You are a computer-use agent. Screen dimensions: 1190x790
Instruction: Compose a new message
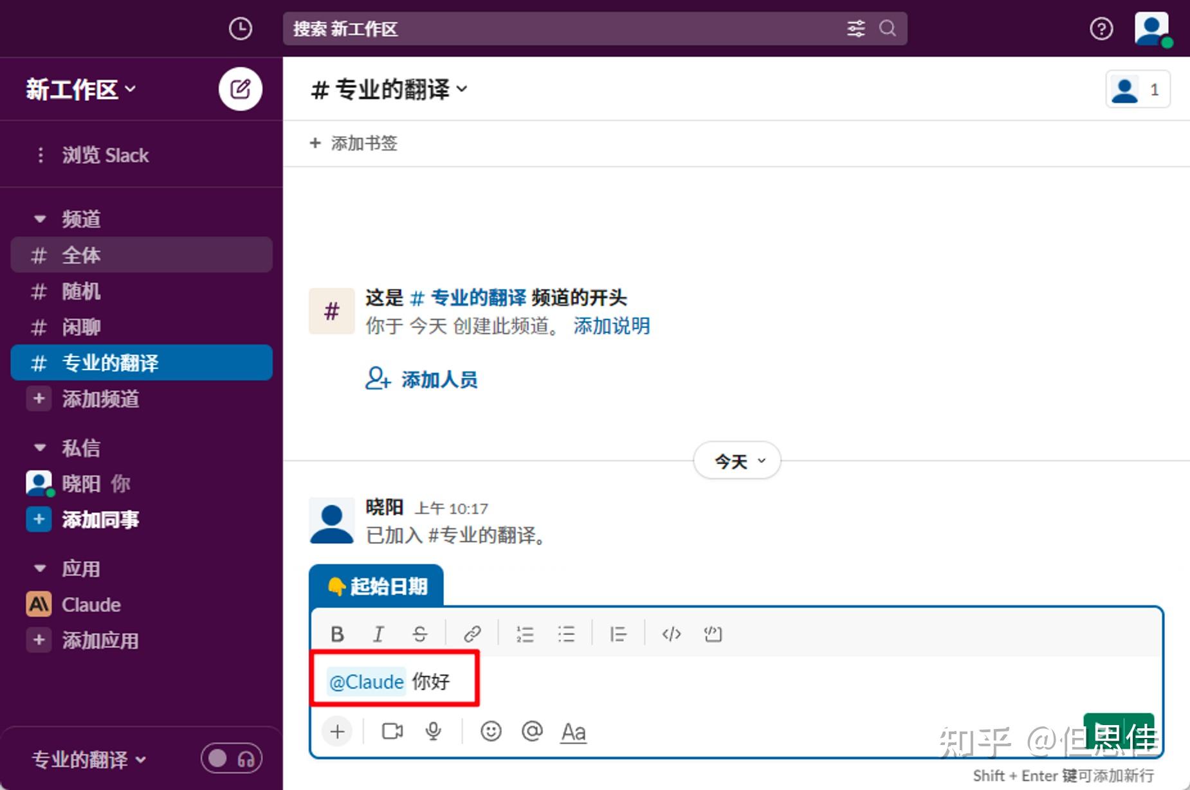(240, 89)
